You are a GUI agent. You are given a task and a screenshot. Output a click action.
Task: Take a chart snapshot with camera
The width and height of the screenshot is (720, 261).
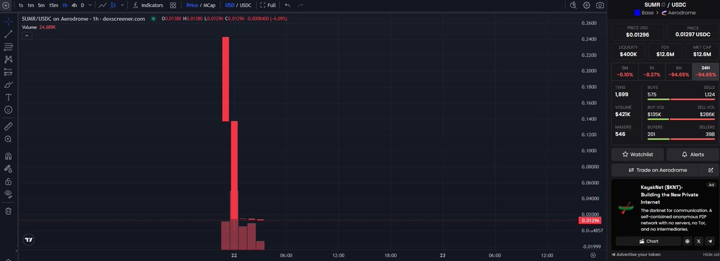coord(599,5)
